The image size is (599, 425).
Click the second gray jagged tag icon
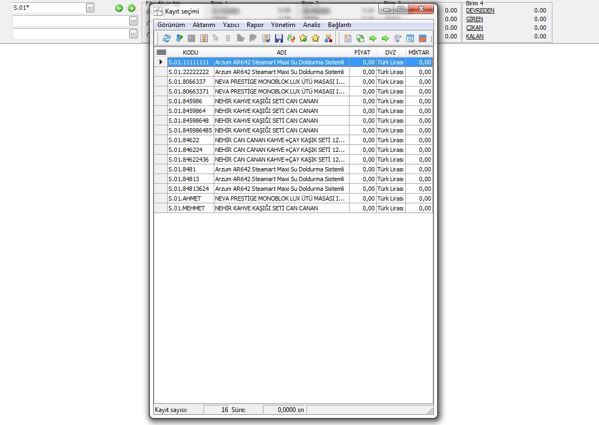coord(253,38)
